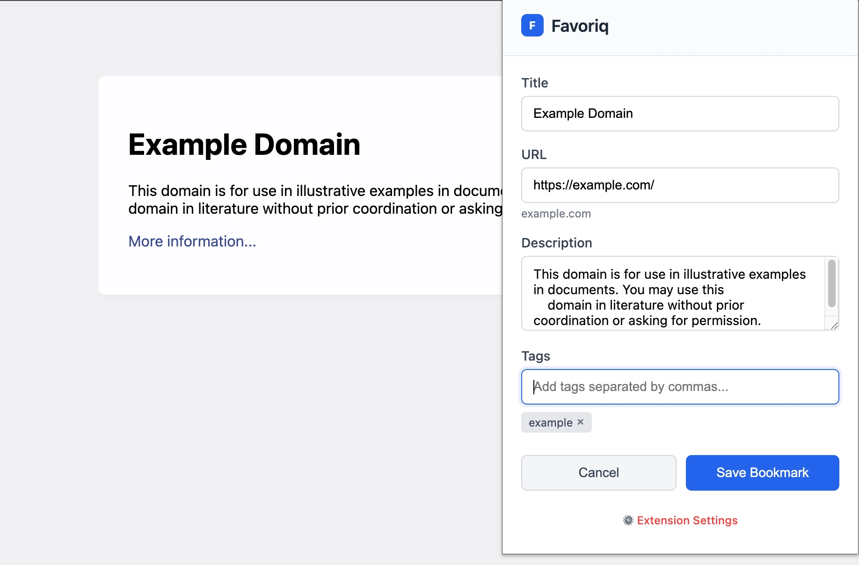859x565 pixels.
Task: Save the bookmark with Save Bookmark
Action: [762, 472]
